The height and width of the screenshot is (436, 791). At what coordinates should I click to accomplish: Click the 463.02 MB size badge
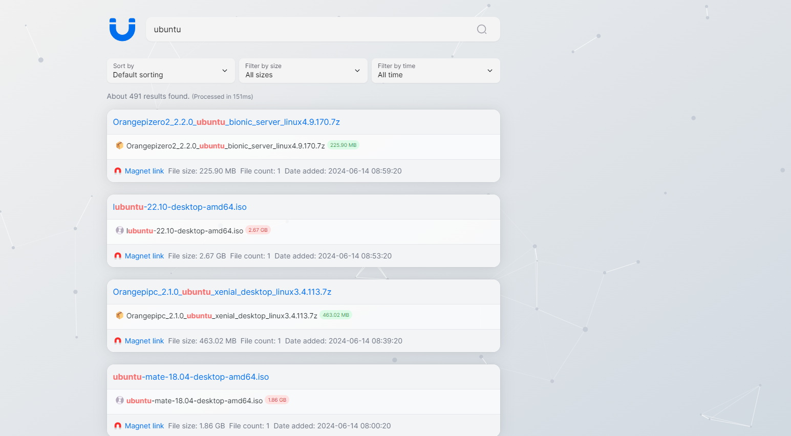click(336, 315)
